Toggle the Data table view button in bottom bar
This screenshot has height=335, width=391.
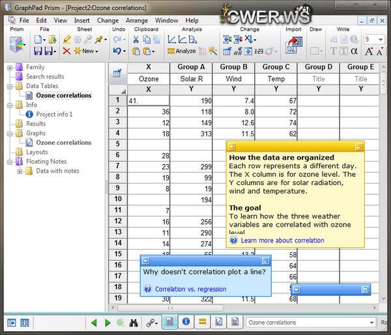tap(169, 322)
